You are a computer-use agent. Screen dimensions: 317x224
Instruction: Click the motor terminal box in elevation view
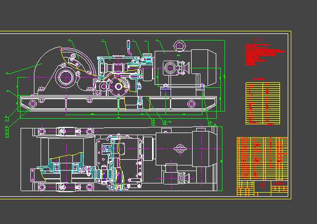[x=170, y=68]
